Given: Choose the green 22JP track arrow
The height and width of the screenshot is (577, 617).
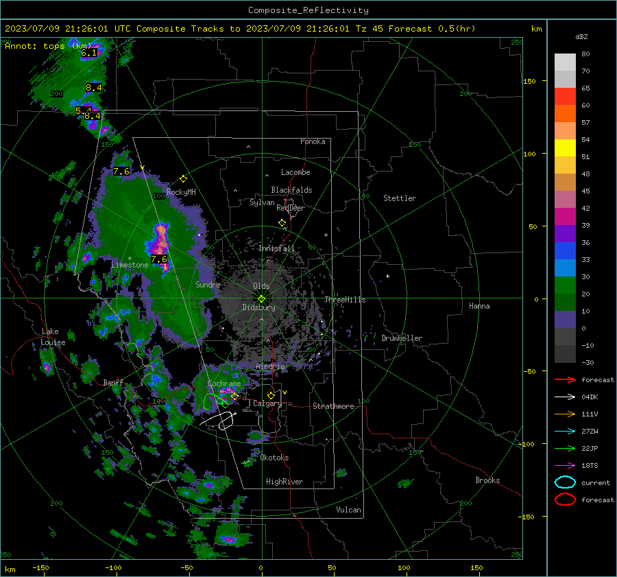Looking at the screenshot, I should [x=565, y=448].
